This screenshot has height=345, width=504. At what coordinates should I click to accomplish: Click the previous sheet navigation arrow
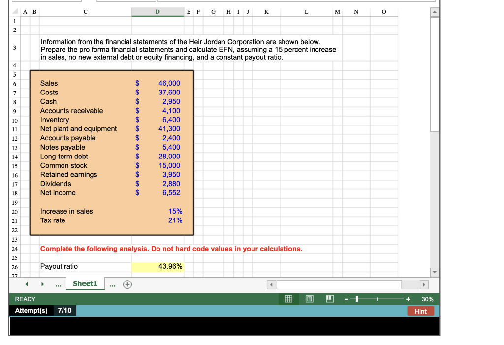click(x=27, y=284)
